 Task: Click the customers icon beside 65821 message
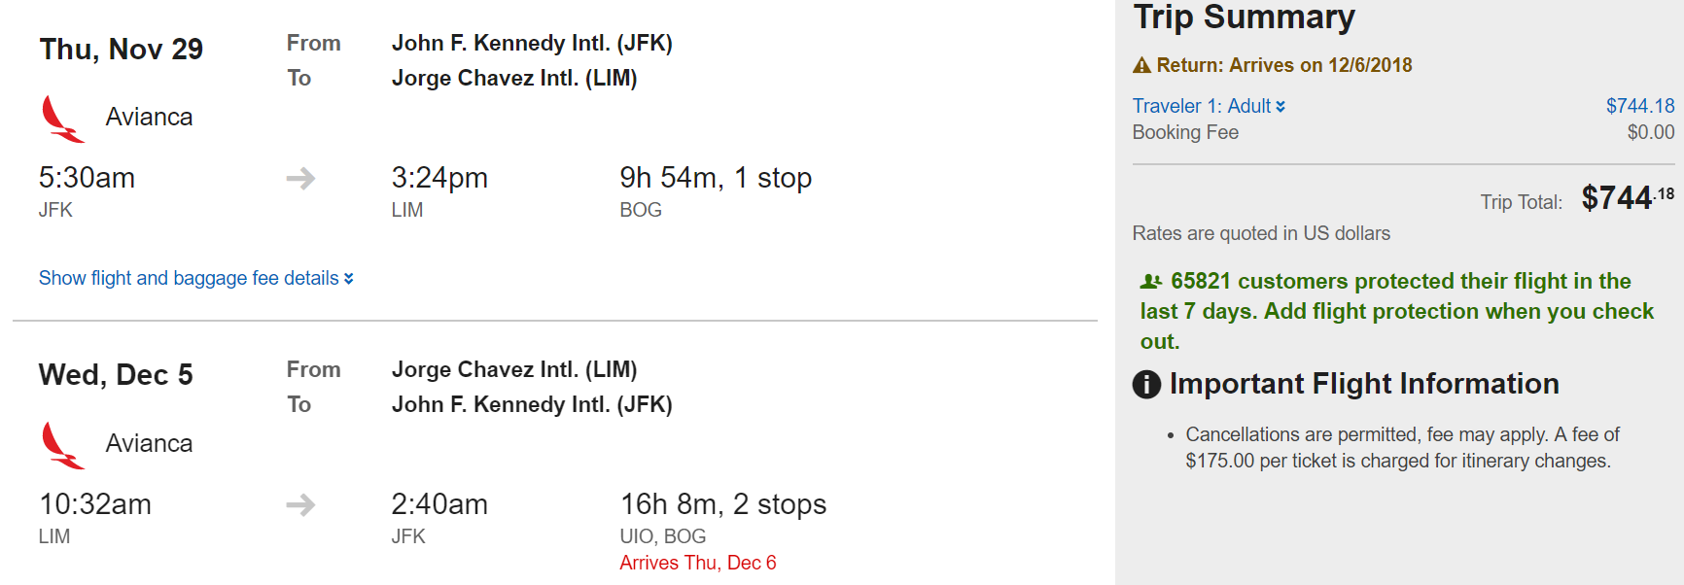1151,282
